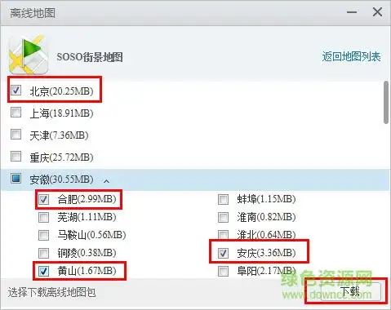This screenshot has width=391, height=310.
Task: Click the 阜阳(2.17MB) label text
Action: click(x=266, y=271)
